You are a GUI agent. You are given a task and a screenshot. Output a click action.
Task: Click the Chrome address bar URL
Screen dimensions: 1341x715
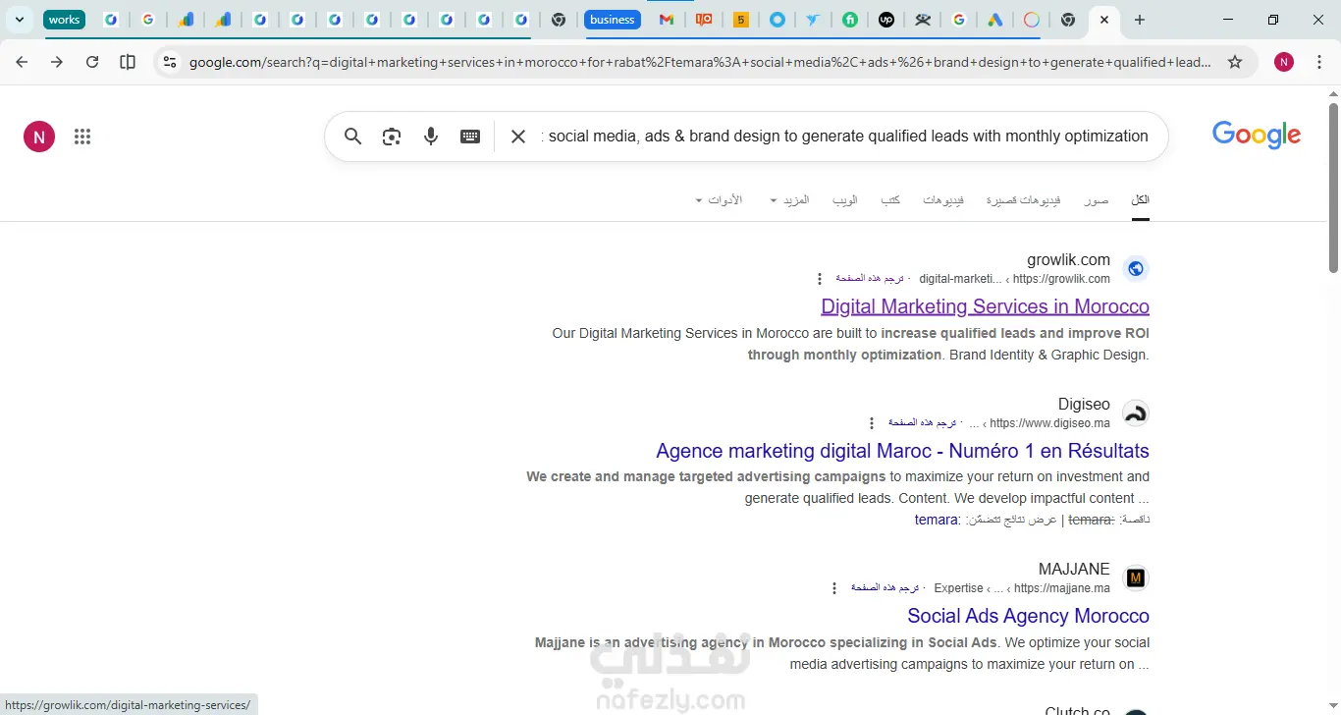pos(699,62)
